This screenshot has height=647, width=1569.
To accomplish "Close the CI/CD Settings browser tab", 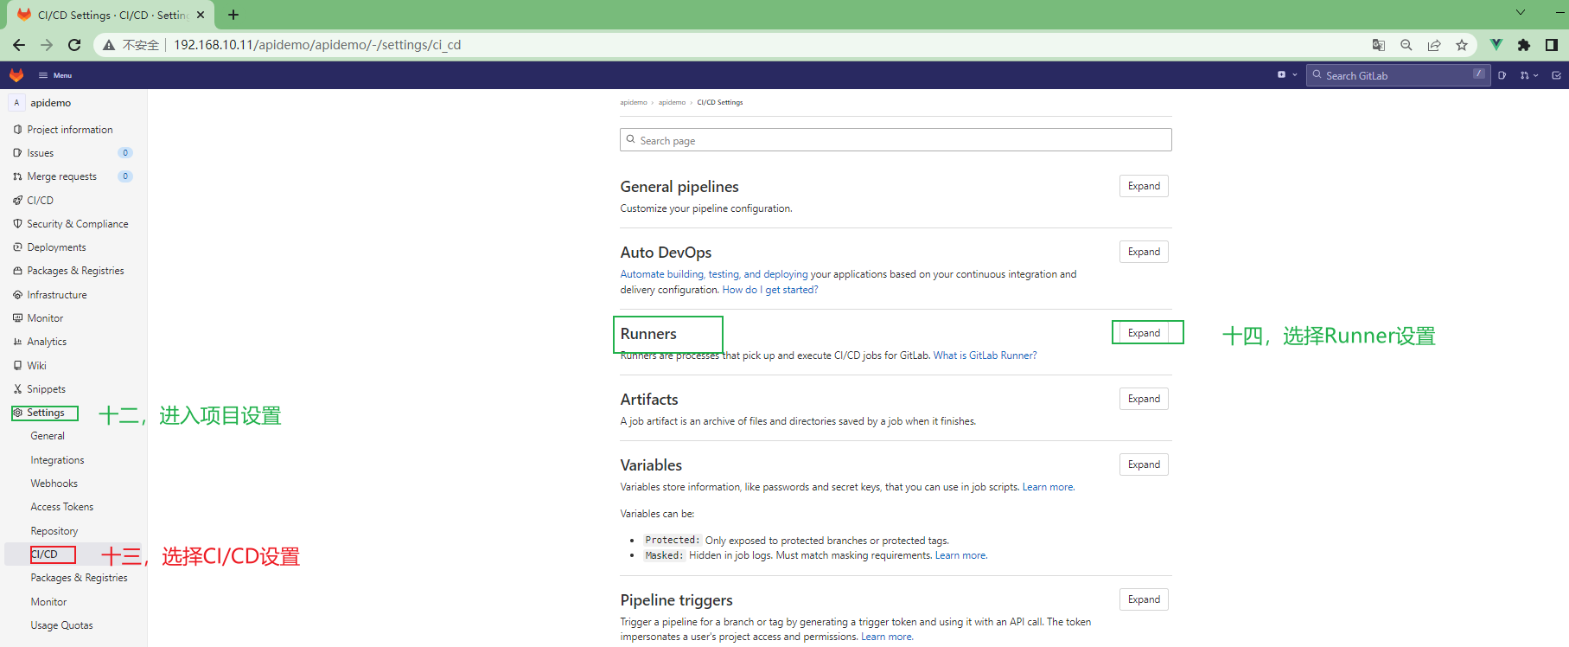I will tap(201, 15).
